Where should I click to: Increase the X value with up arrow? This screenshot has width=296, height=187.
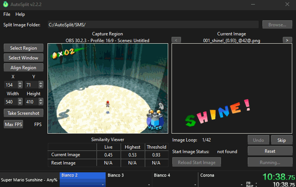pos(20,83)
